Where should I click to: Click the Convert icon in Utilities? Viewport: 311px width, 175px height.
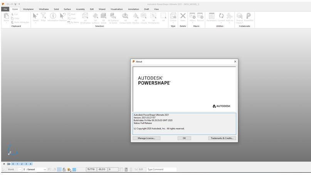point(221,16)
